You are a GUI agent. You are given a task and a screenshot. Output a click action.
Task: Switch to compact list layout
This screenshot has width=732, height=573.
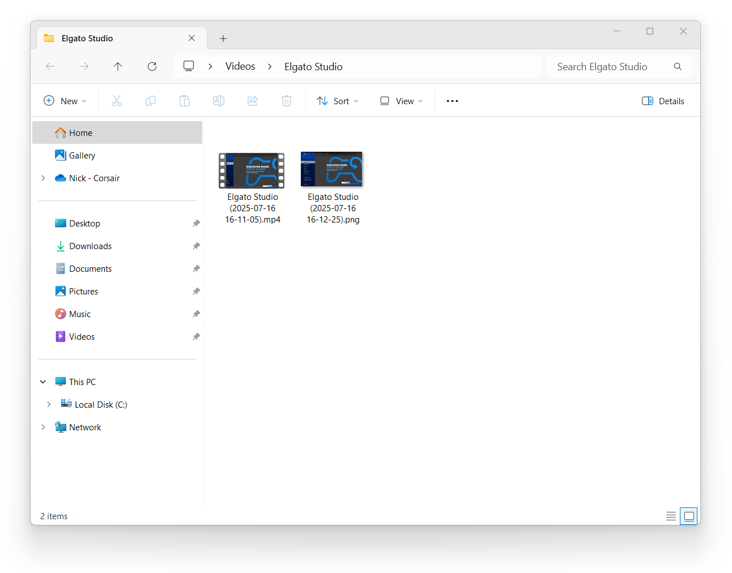[671, 516]
